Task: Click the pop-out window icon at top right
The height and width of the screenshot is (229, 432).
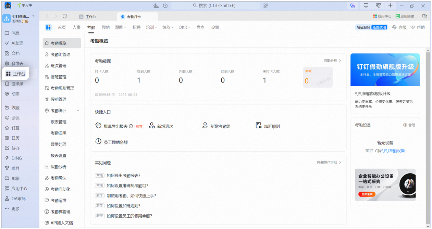Action: pos(425,16)
